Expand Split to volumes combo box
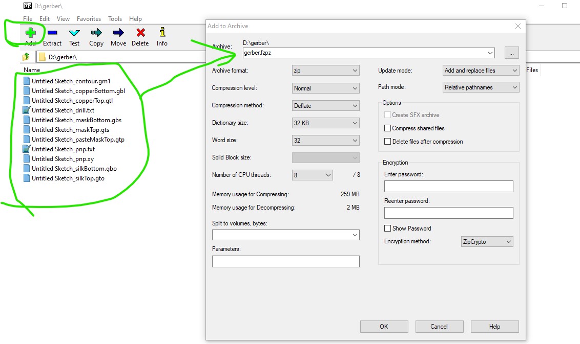This screenshot has height=344, width=580. pos(355,235)
